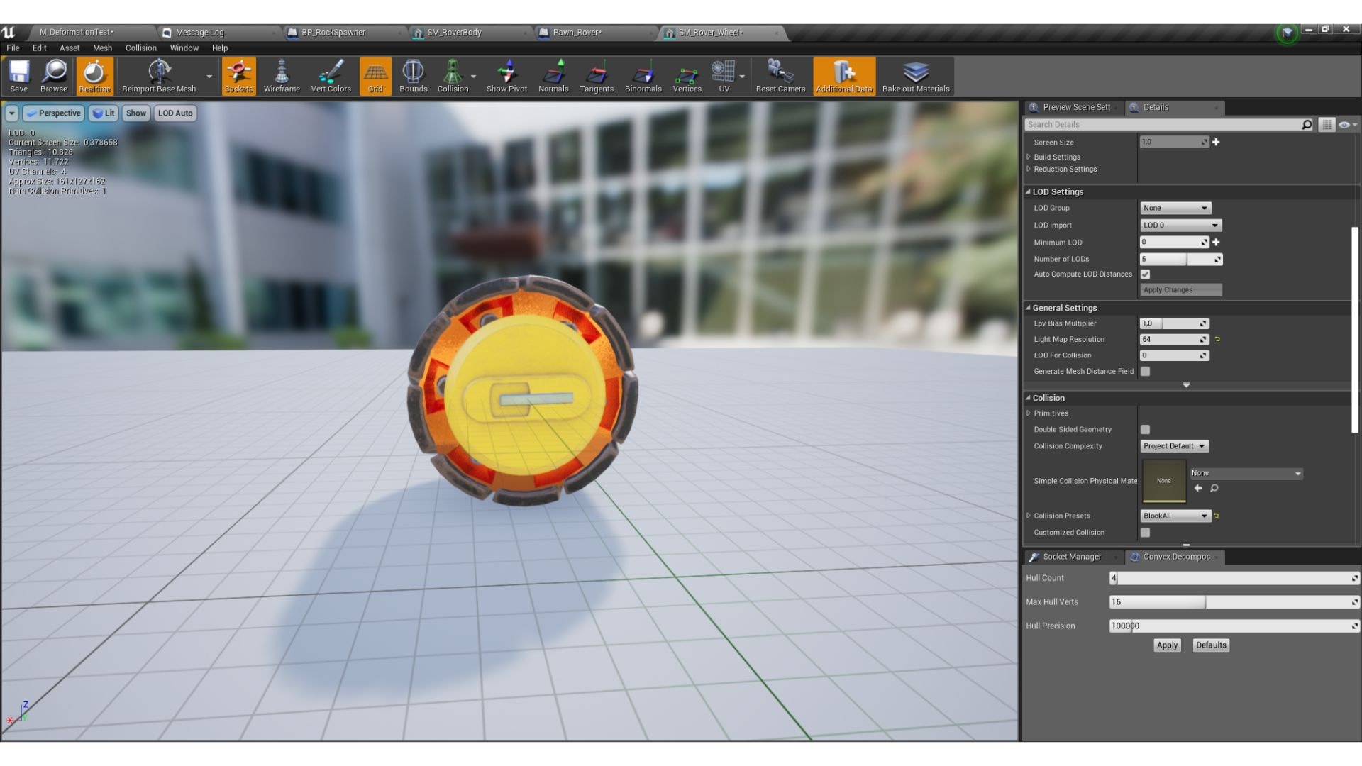Open Collision Complexity dropdown
This screenshot has width=1362, height=766.
pyautogui.click(x=1174, y=446)
